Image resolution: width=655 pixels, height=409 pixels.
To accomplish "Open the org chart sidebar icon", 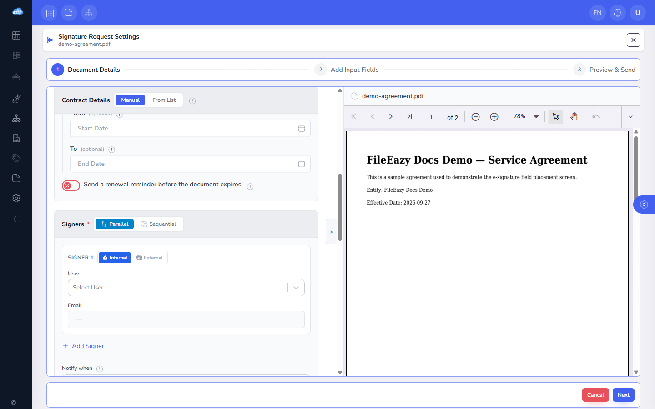I will point(16,118).
